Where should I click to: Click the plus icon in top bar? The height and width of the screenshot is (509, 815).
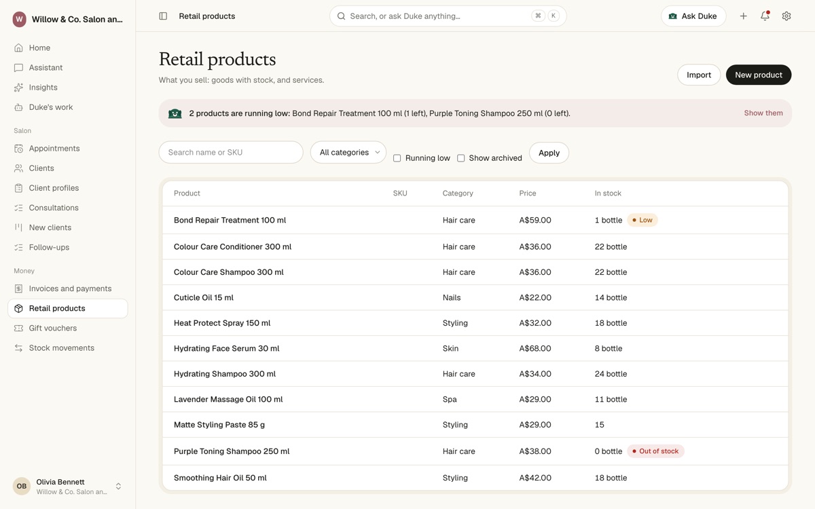point(743,16)
